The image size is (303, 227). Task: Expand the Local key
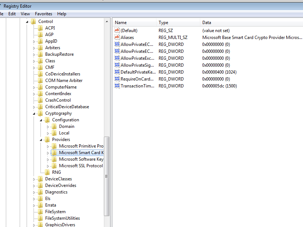(x=48, y=133)
